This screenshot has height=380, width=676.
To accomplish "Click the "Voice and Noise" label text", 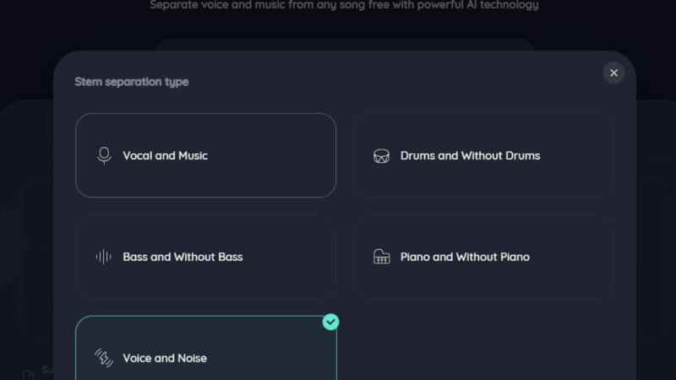I will coord(165,358).
